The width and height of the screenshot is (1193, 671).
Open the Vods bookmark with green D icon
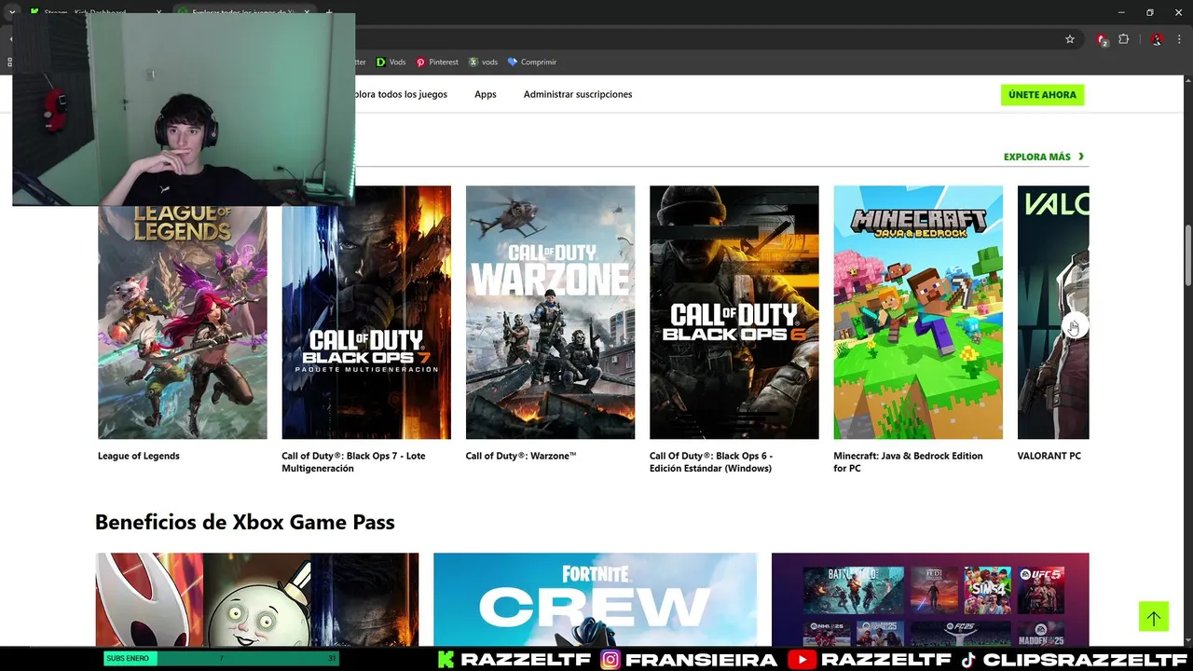(391, 62)
